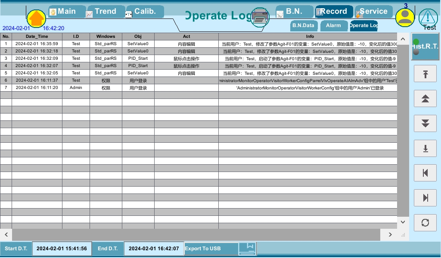This screenshot has width=441, height=258.
Task: Click the End D.T. date input field
Action: [x=154, y=249]
